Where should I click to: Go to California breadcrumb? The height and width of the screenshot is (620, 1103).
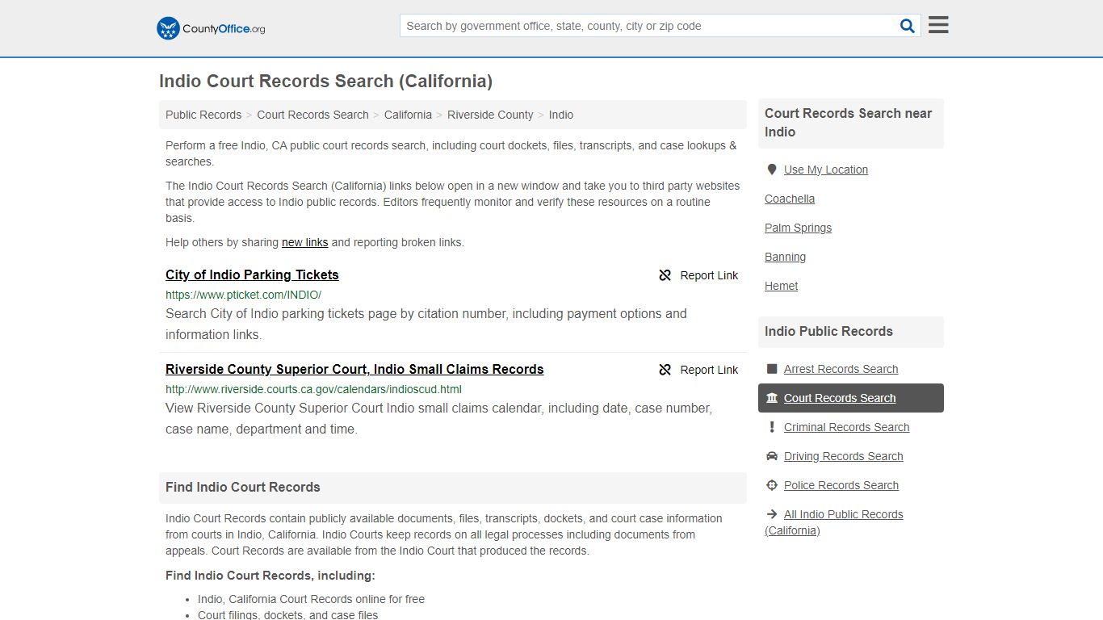(x=408, y=115)
